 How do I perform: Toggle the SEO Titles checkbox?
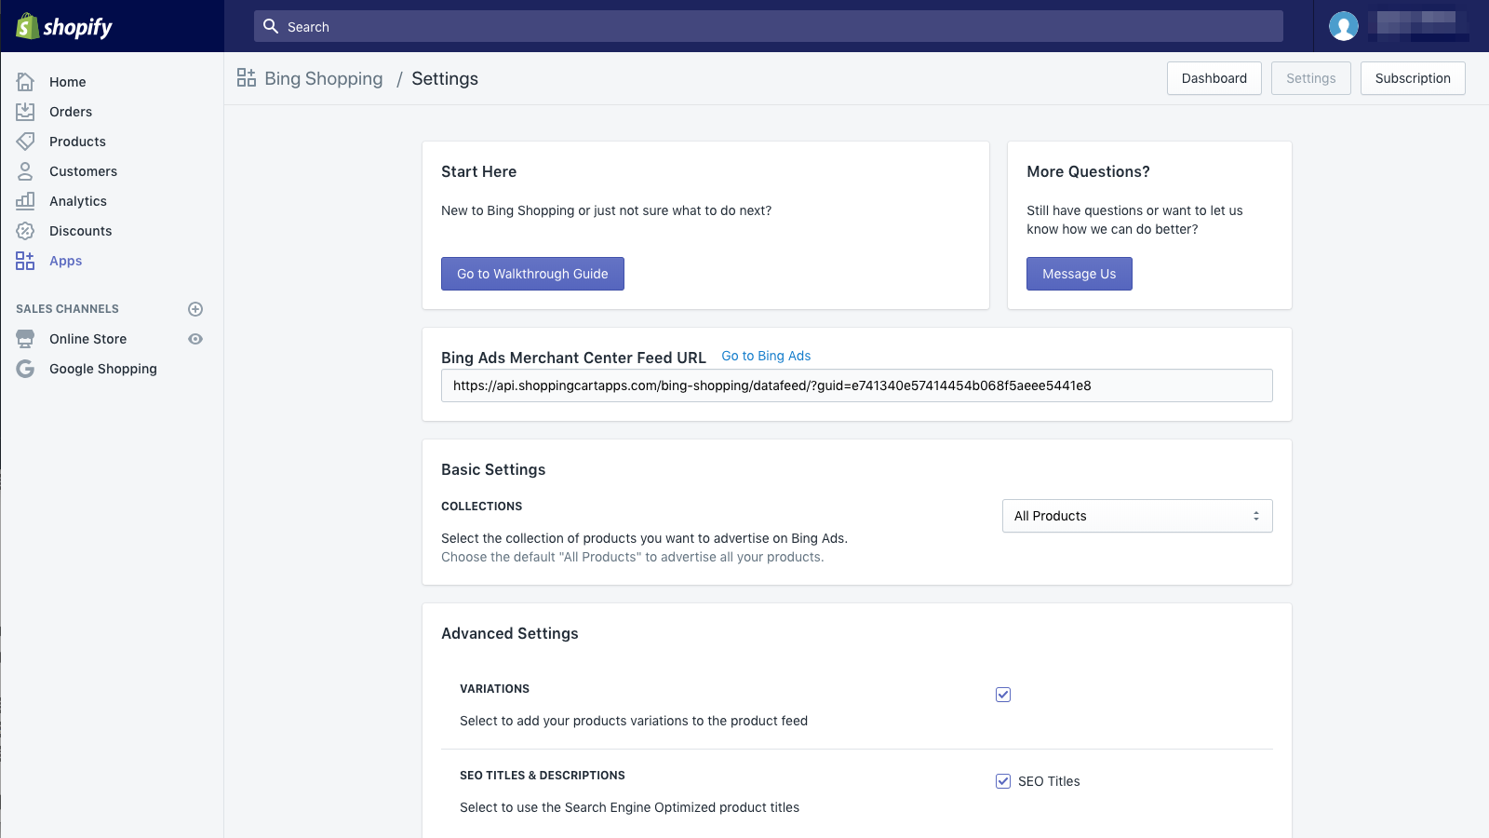pos(1003,781)
